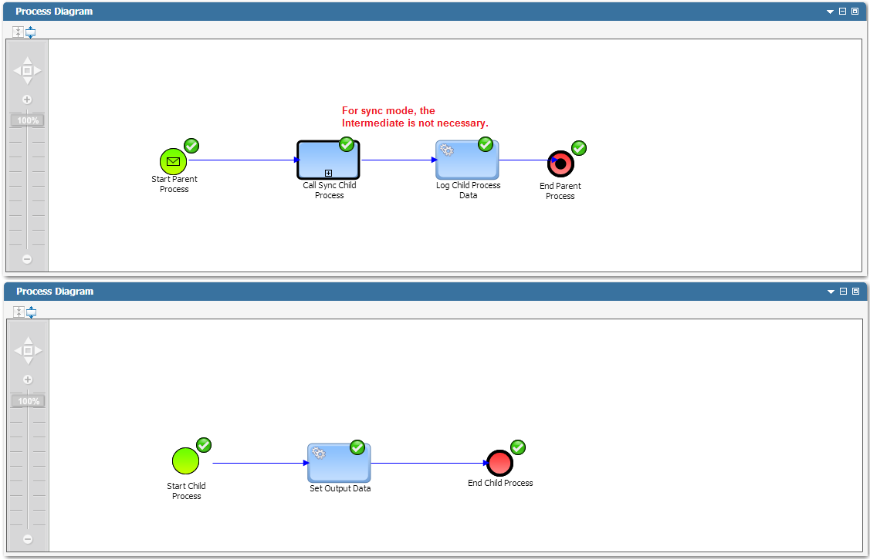Click the red sync mode annotation text

pyautogui.click(x=415, y=117)
